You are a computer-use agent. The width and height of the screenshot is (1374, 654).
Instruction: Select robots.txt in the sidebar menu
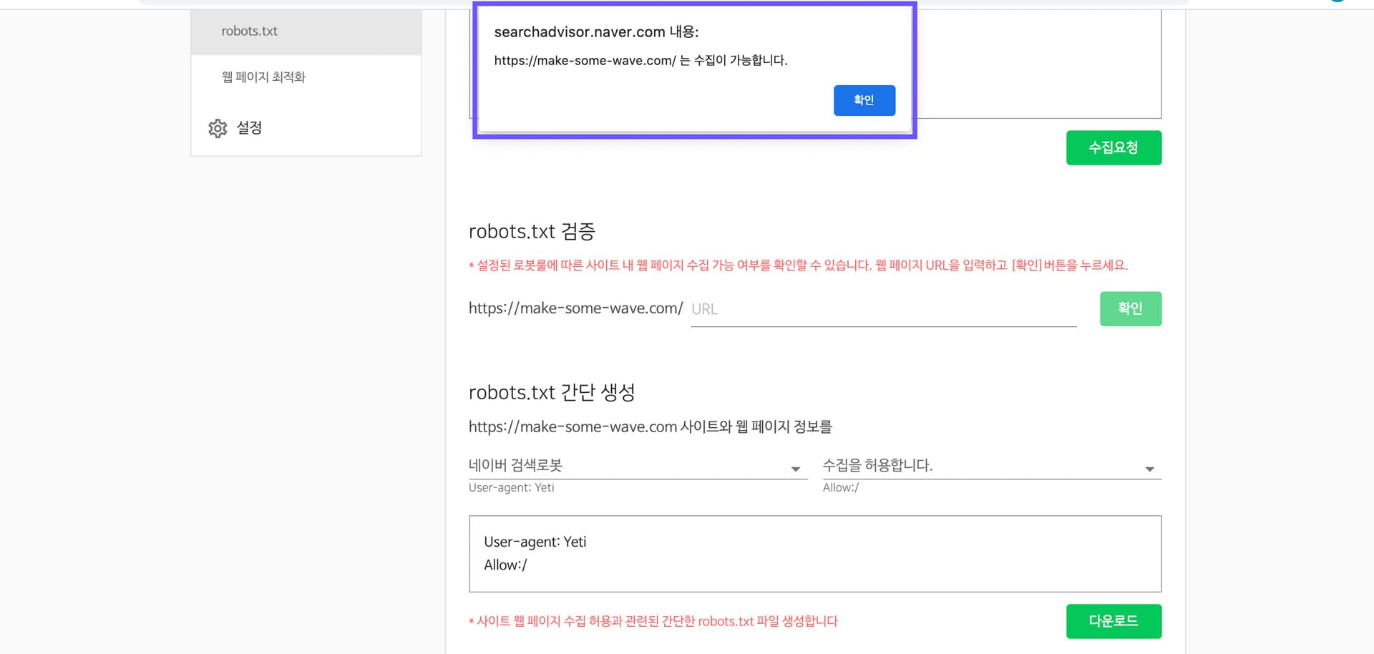click(x=250, y=31)
